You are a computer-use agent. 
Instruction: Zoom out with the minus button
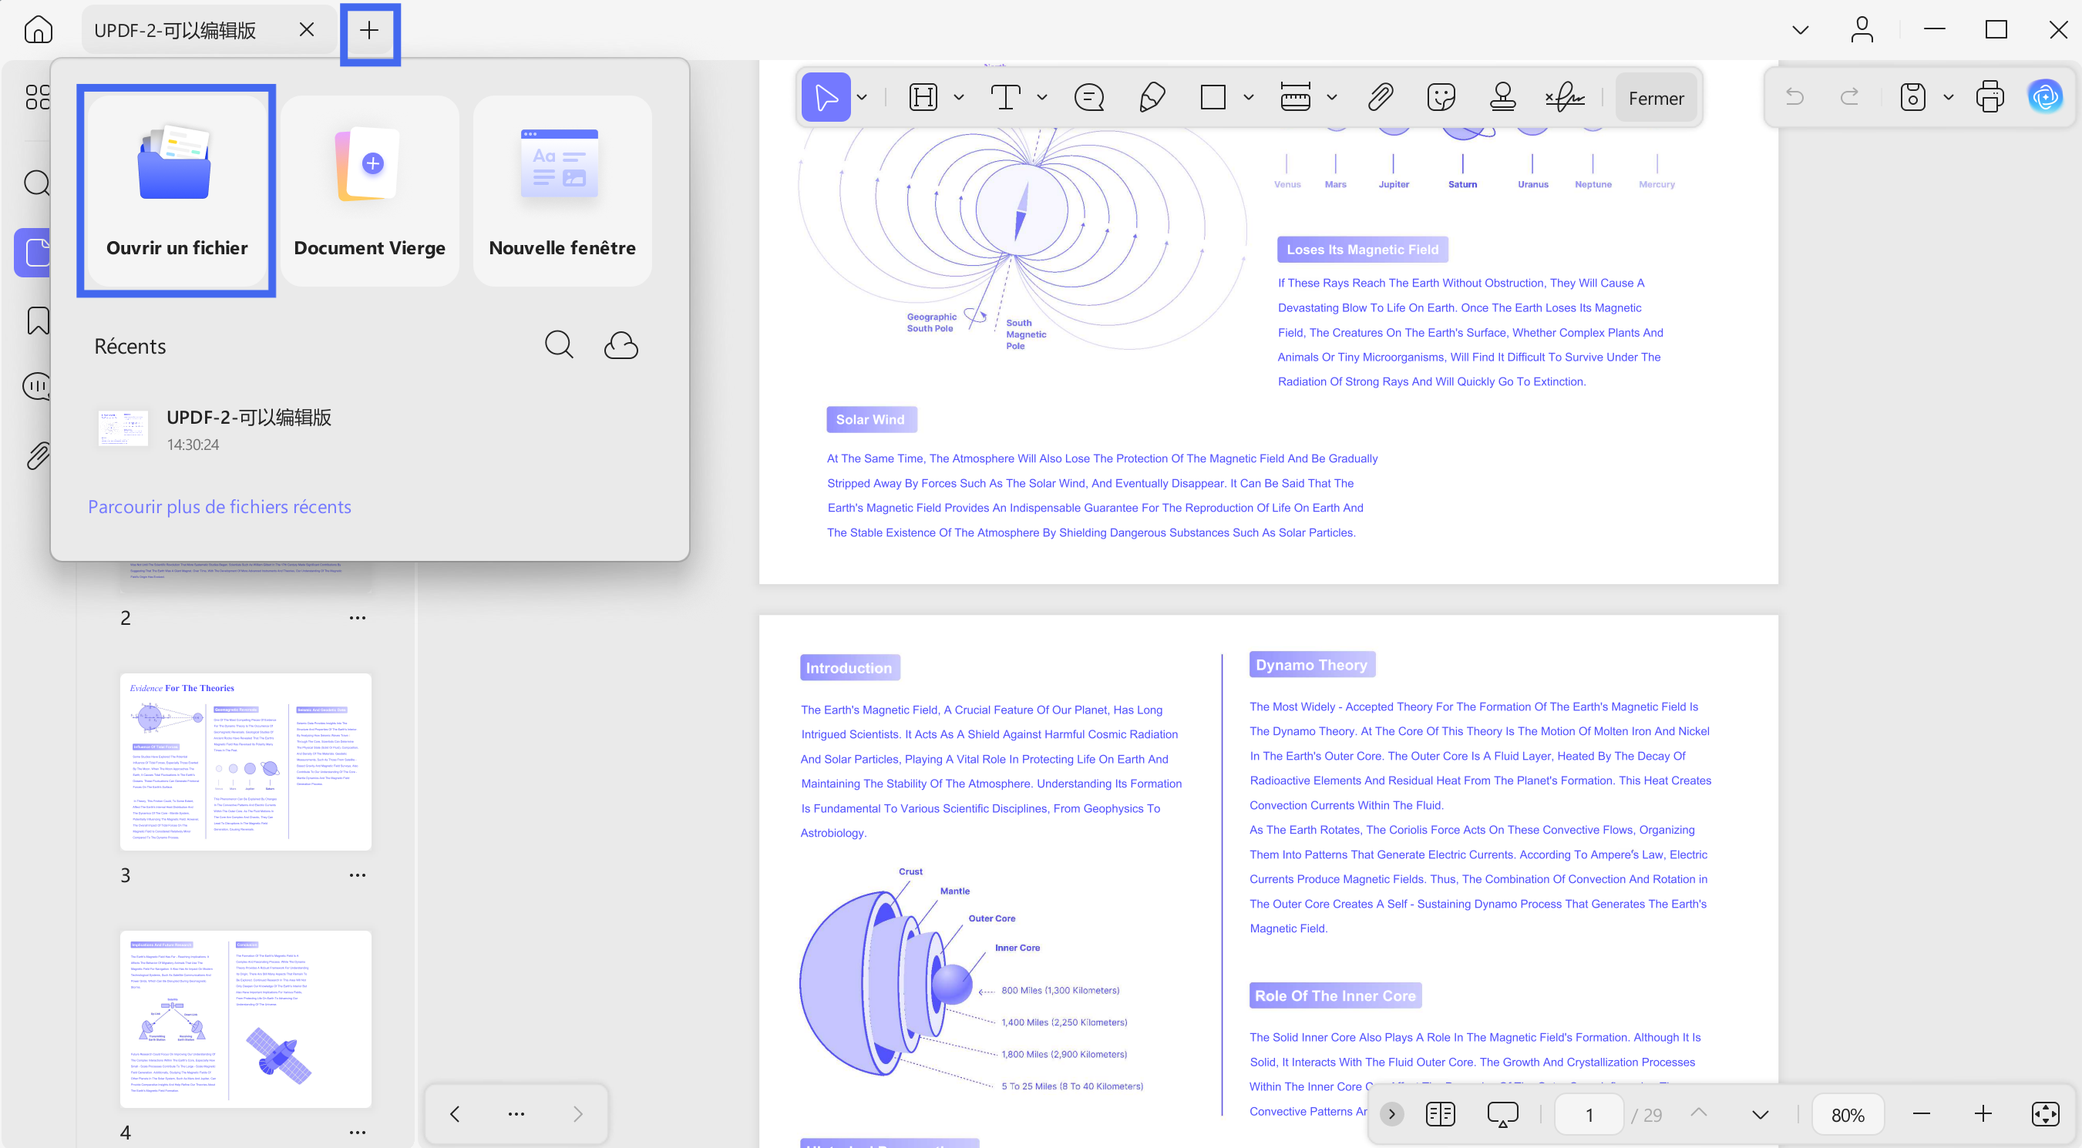point(1921,1114)
